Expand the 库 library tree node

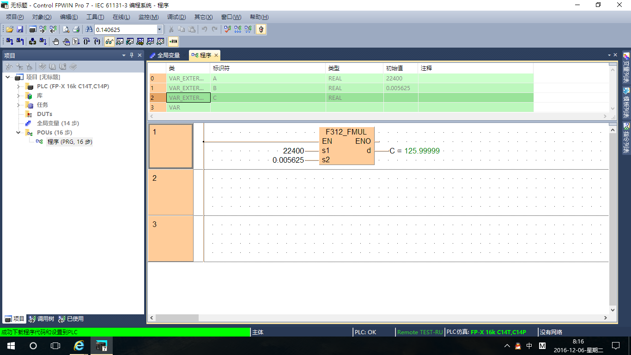18,96
